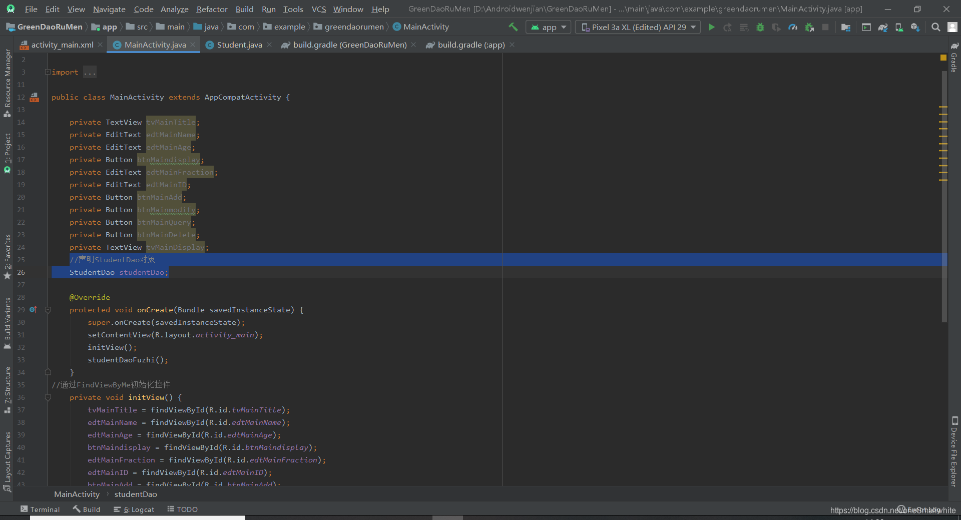This screenshot has height=520, width=961.
Task: Click the folded import ellipsis placeholder
Action: pos(90,72)
